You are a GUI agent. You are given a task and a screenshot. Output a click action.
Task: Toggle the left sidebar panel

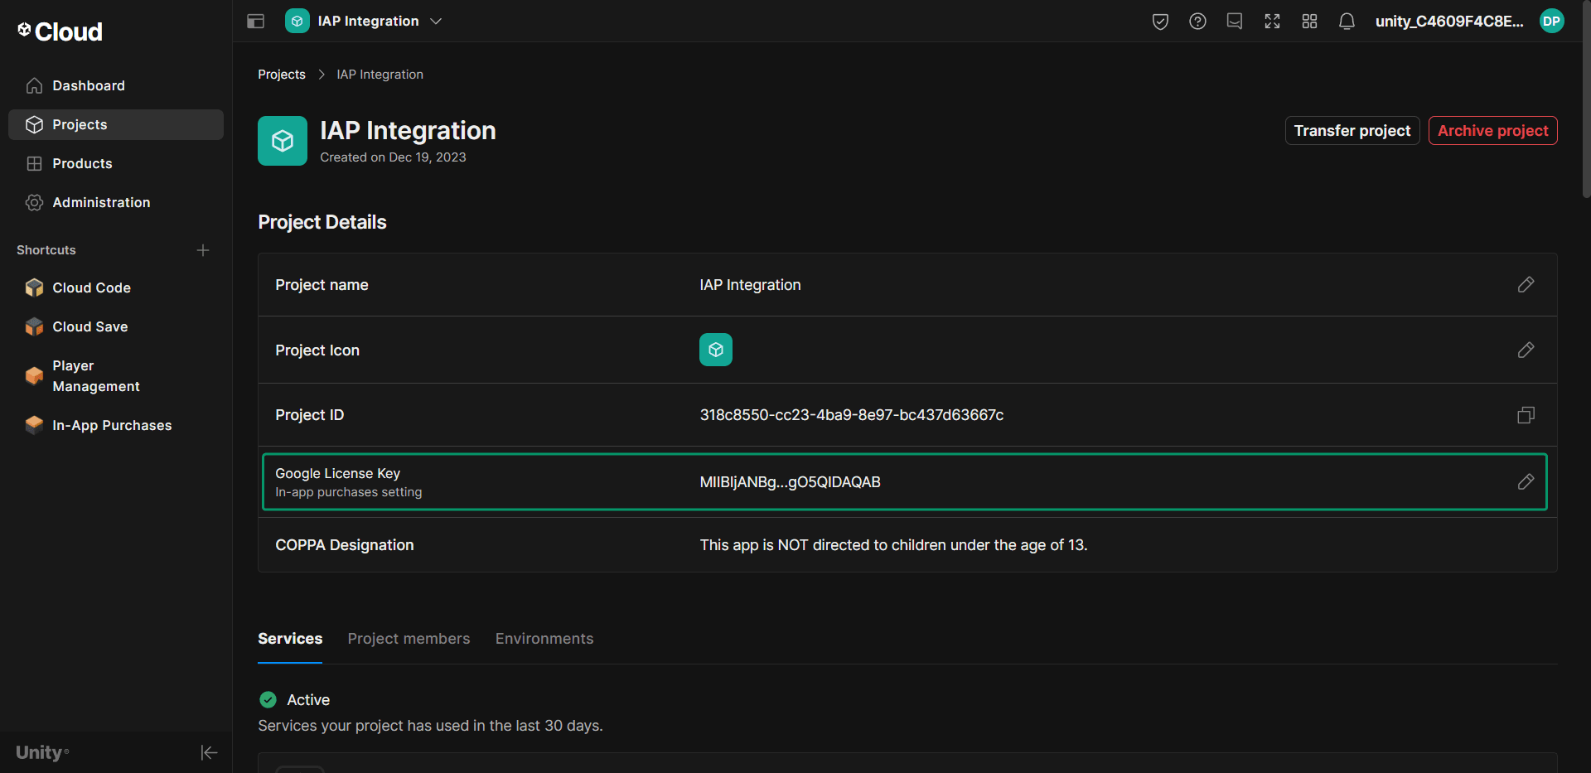(x=255, y=21)
